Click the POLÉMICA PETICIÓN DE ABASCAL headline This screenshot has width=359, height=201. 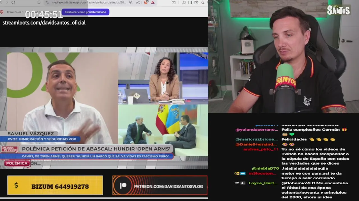tap(96, 149)
